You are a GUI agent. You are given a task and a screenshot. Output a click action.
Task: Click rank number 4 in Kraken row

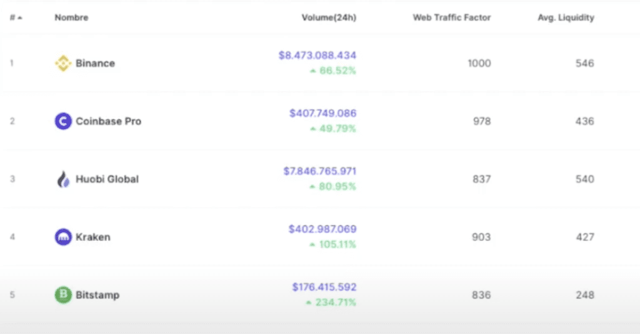pos(12,237)
